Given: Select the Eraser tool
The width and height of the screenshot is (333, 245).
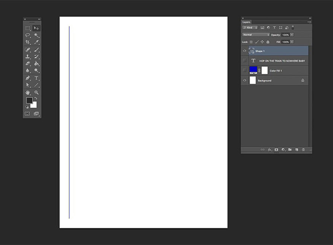Looking at the screenshot, I should point(28,64).
